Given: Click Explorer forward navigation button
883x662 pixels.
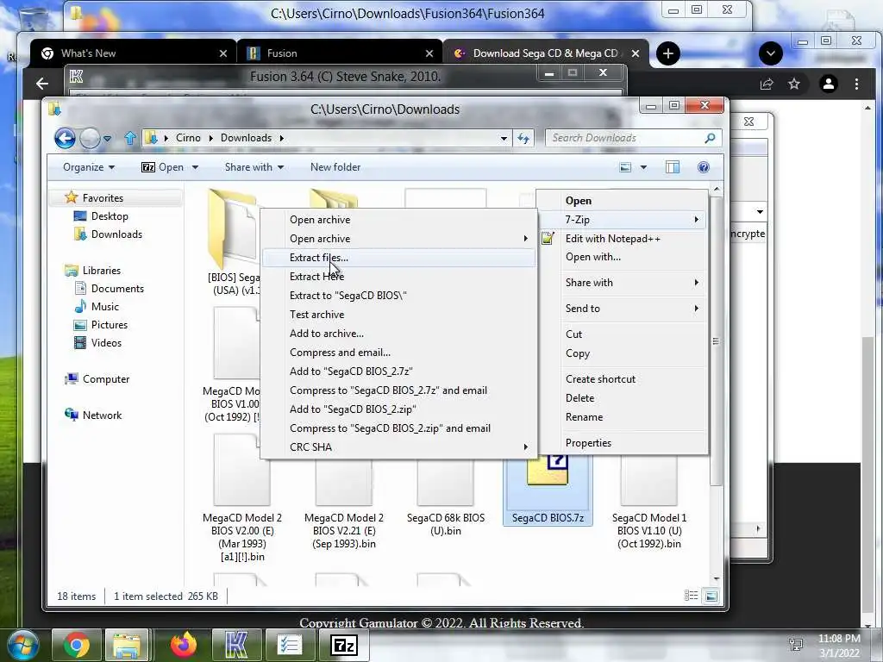Looking at the screenshot, I should (90, 138).
